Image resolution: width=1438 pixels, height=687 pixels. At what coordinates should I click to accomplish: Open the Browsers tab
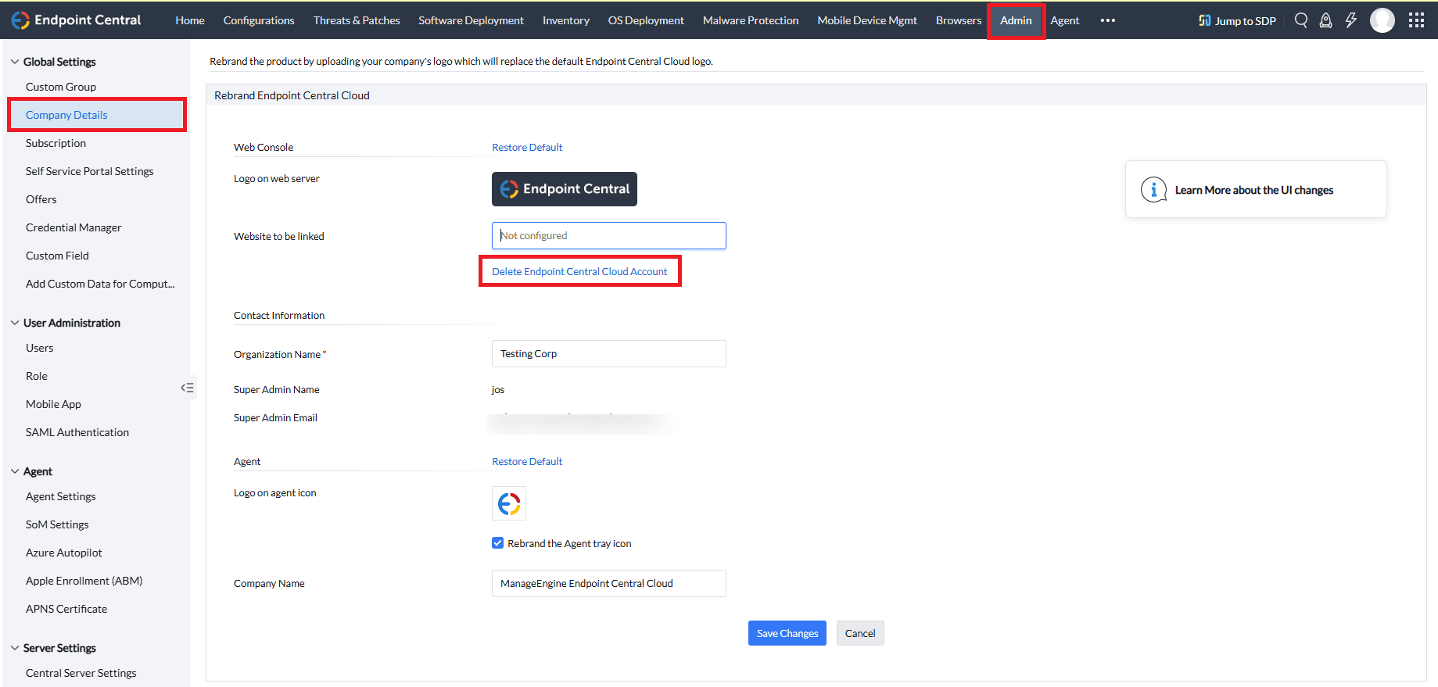[x=959, y=20]
